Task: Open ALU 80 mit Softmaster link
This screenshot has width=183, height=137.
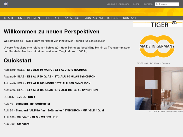Action: click(x=52, y=110)
